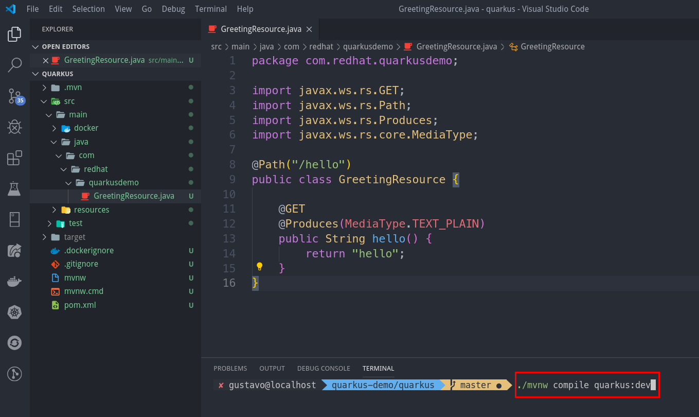The height and width of the screenshot is (417, 699).
Task: Open the project manager icon below beaker
Action: pyautogui.click(x=14, y=219)
